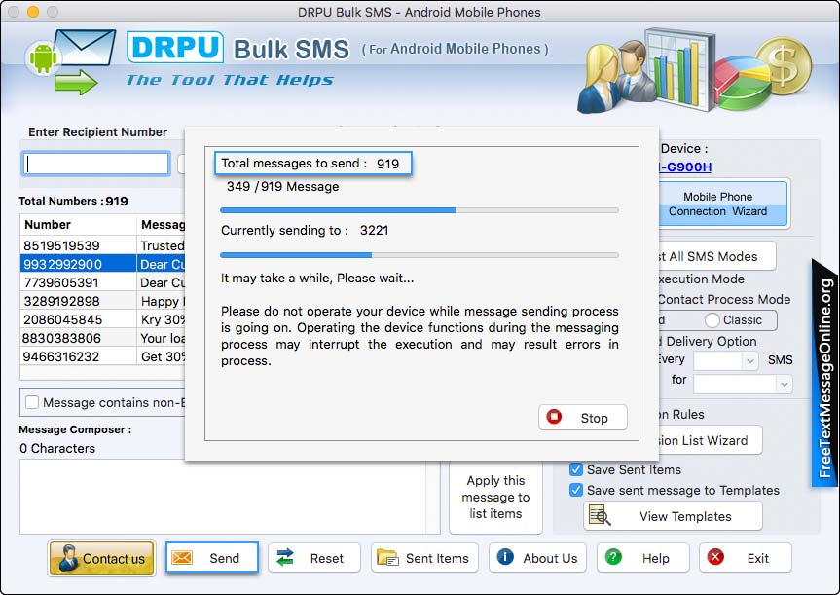The width and height of the screenshot is (840, 595).
Task: Click the About Us info icon
Action: point(505,557)
